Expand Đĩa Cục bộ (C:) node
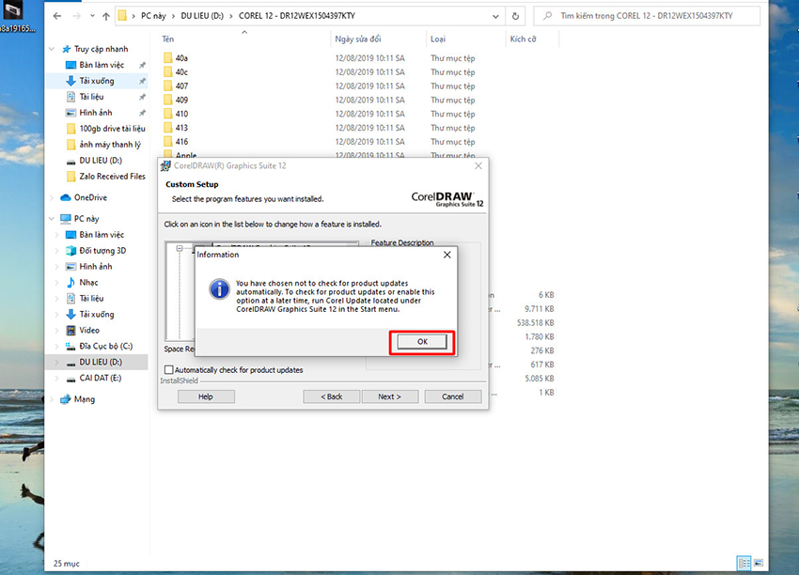 (57, 347)
